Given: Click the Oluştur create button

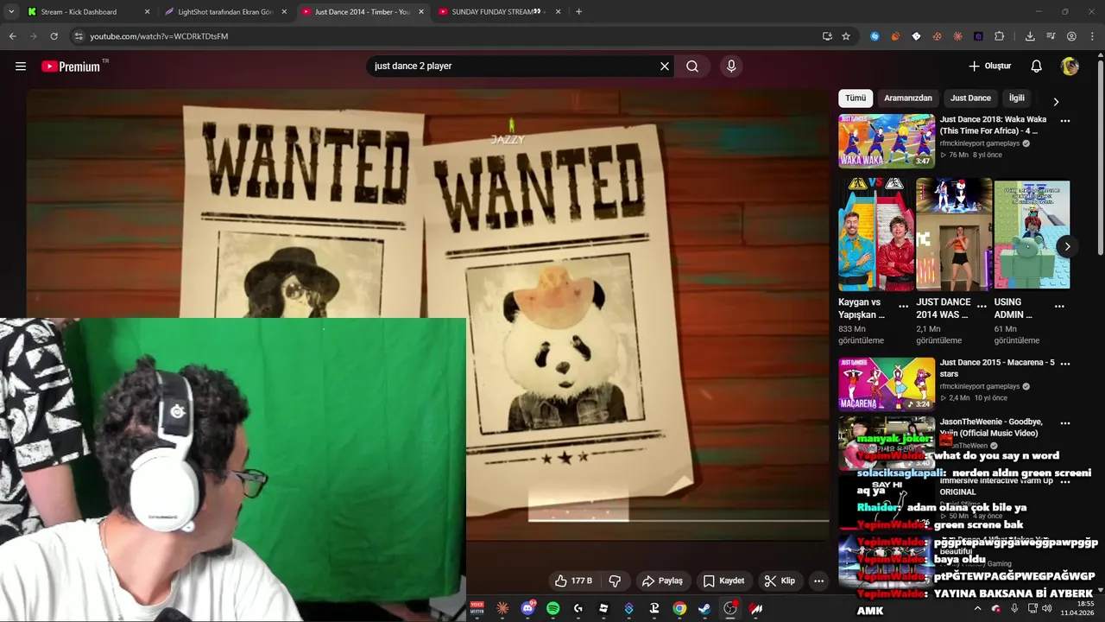Looking at the screenshot, I should click(989, 67).
